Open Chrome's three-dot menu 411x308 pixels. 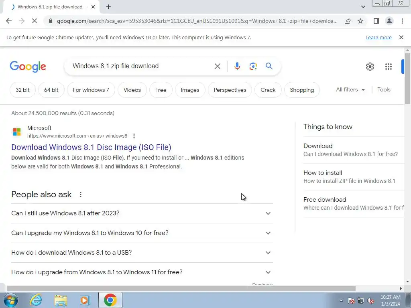(402, 21)
